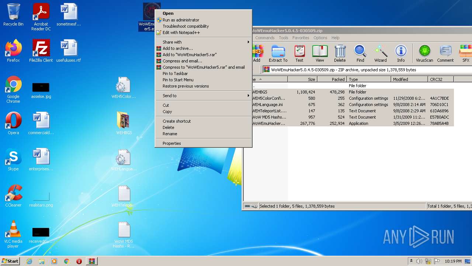Select the Opera desktop icon
Viewport: 472px width, 266px height.
coord(13,123)
